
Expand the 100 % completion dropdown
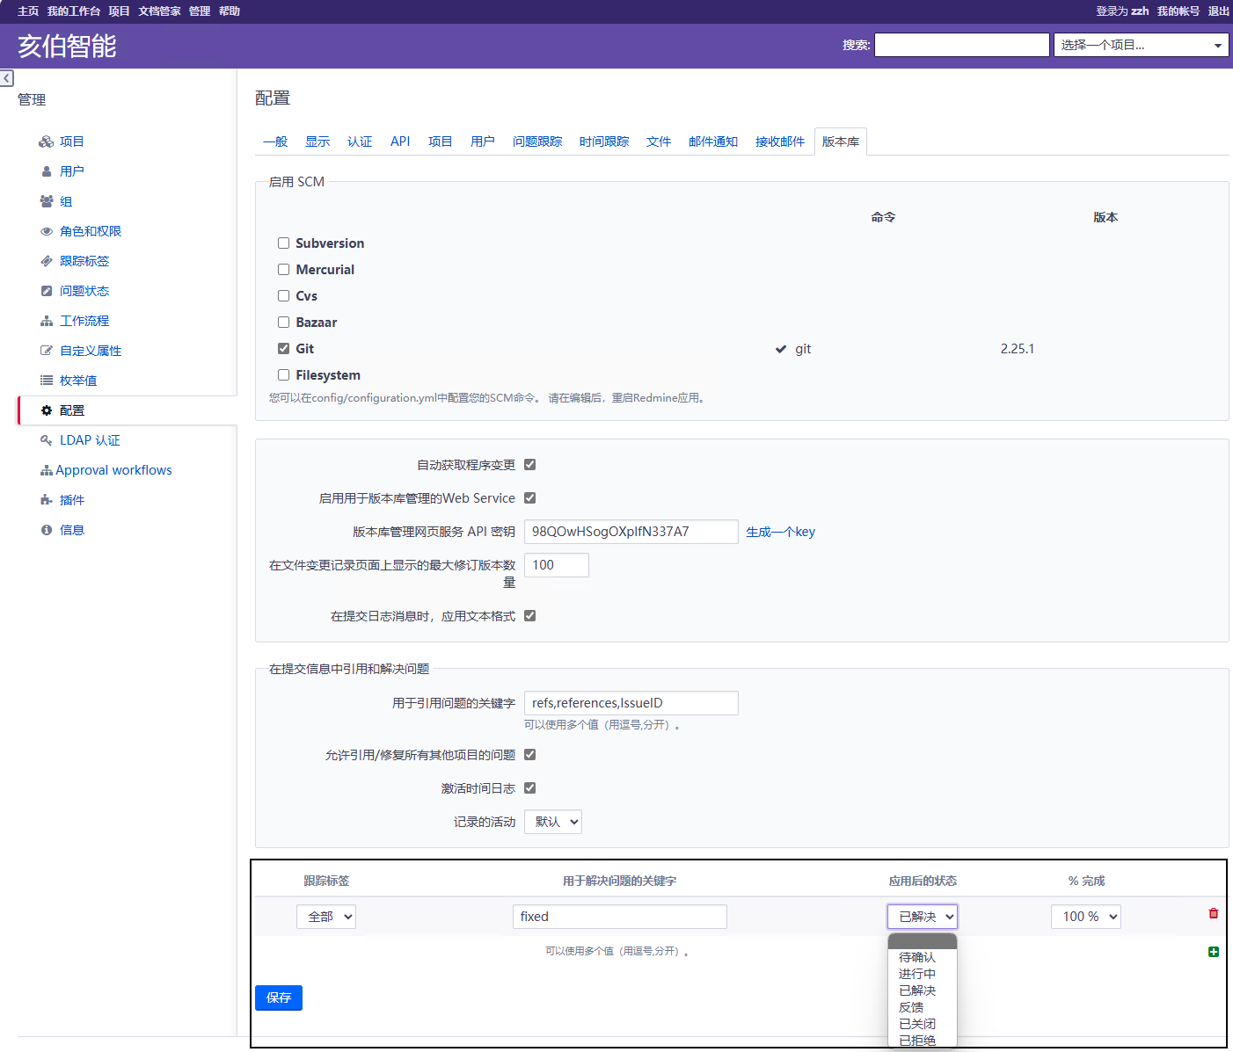pyautogui.click(x=1086, y=917)
